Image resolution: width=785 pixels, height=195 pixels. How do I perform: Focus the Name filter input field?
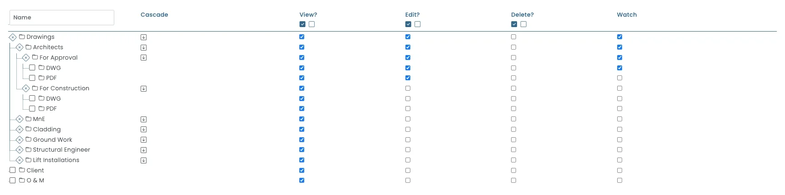tap(62, 18)
